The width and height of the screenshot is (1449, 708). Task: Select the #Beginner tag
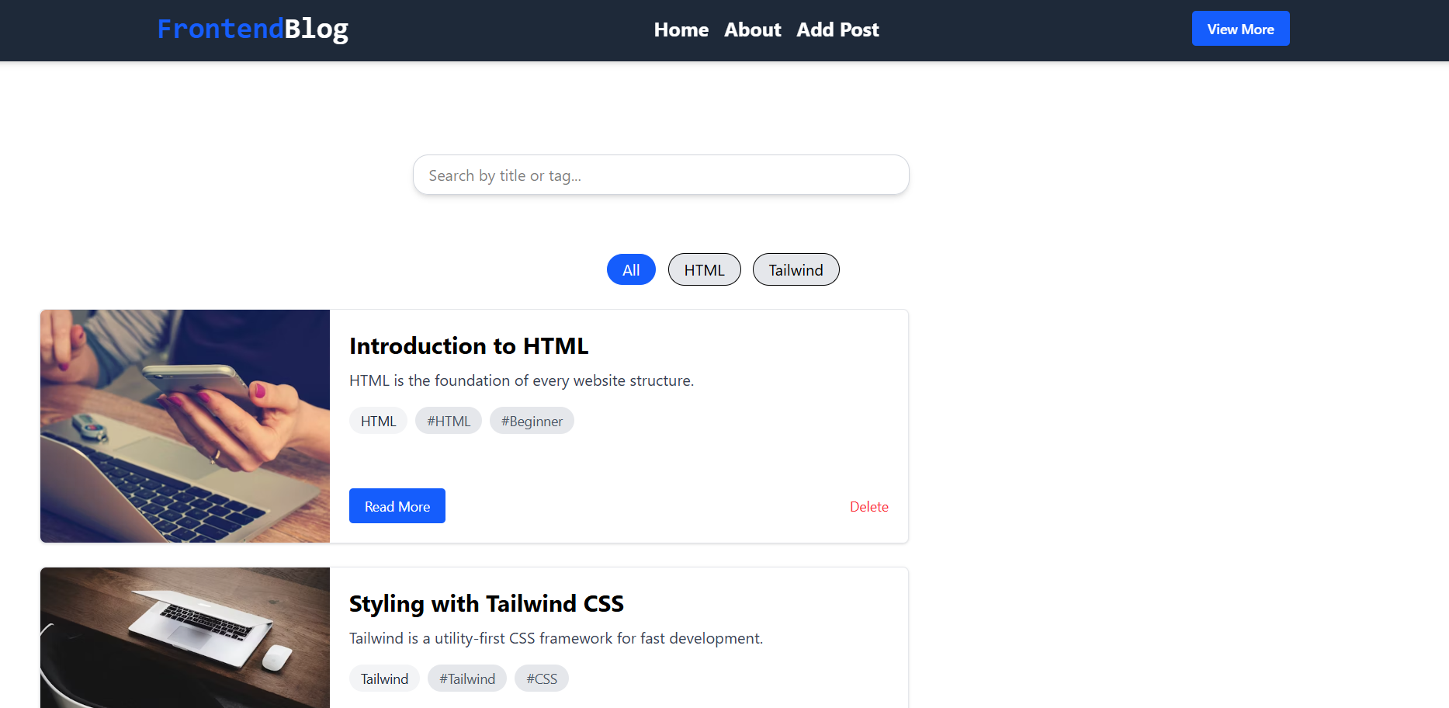point(532,421)
